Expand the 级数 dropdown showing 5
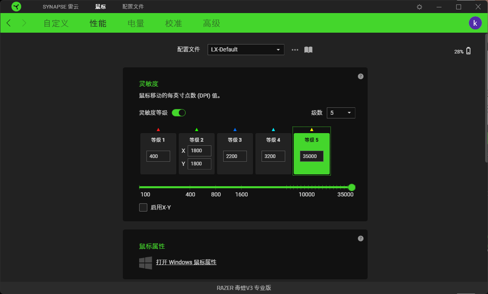The image size is (488, 294). tap(341, 113)
